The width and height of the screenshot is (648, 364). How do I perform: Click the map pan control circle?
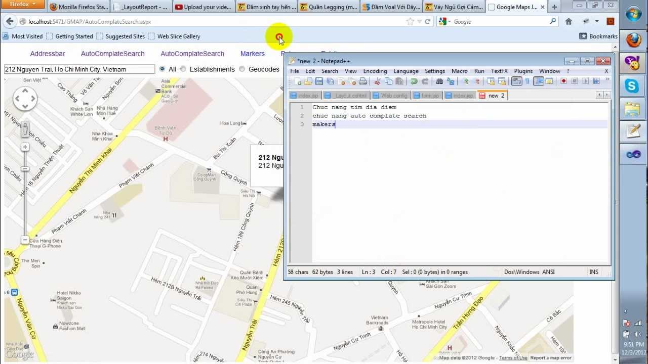coord(25,99)
